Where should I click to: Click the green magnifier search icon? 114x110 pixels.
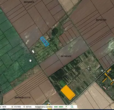click(72, 107)
